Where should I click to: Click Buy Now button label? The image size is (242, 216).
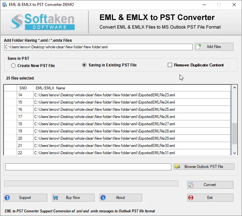(73, 198)
